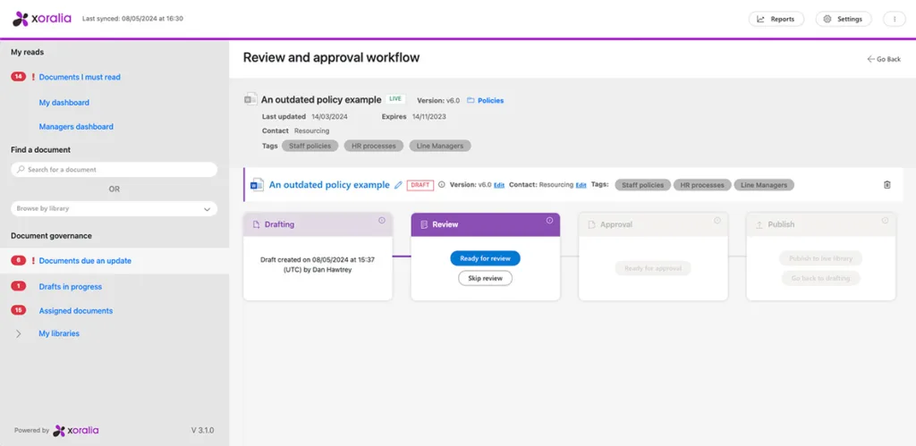The height and width of the screenshot is (446, 916).
Task: Click info icon beside DRAFT badge
Action: point(442,185)
